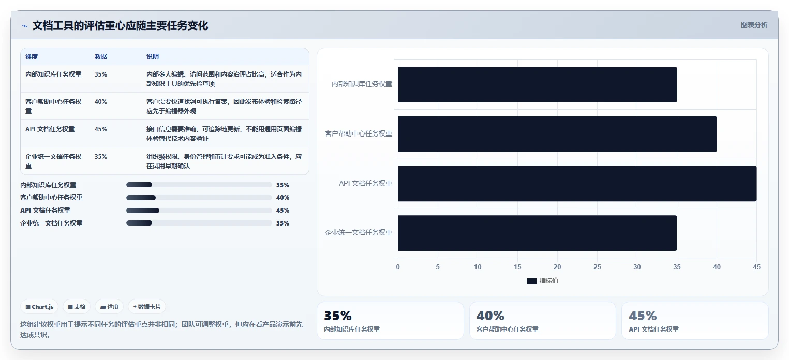
Task: Click chart axis label API 文档任务权重
Action: pyautogui.click(x=365, y=184)
